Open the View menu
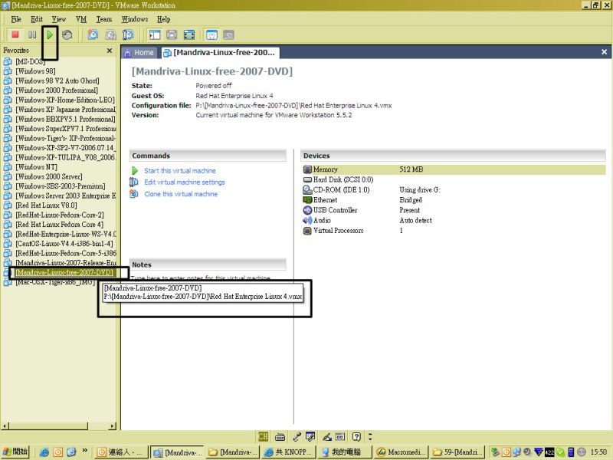The image size is (613, 460). [x=59, y=18]
